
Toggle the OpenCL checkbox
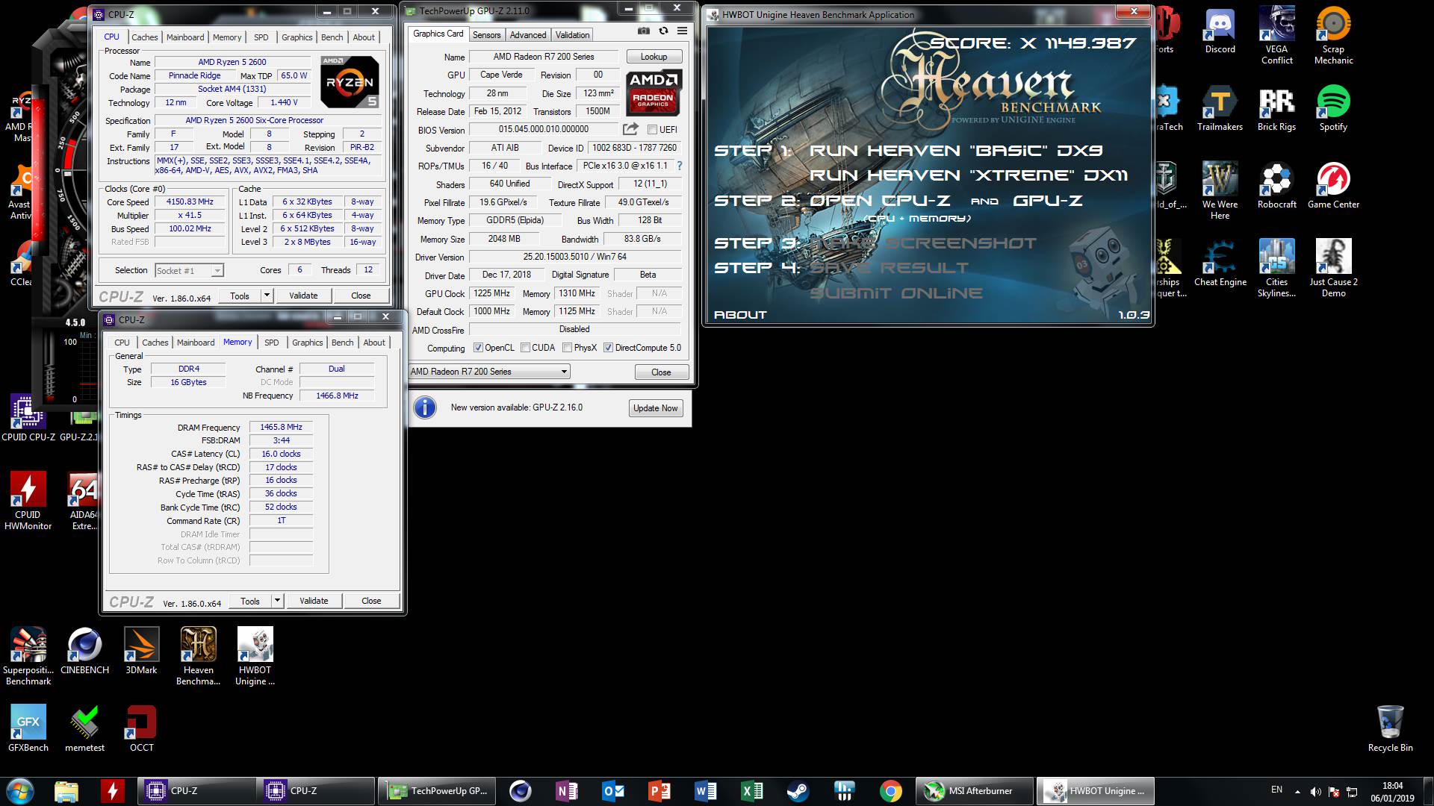478,348
